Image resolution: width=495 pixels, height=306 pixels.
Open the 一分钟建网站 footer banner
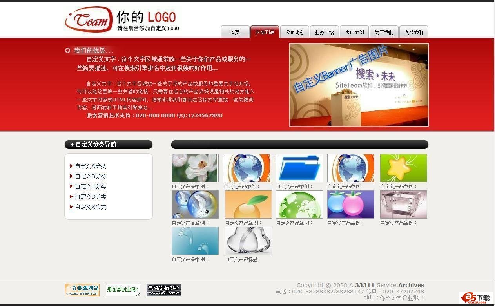[x=82, y=290]
